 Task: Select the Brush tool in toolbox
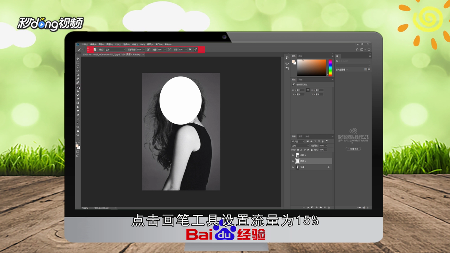point(78,87)
